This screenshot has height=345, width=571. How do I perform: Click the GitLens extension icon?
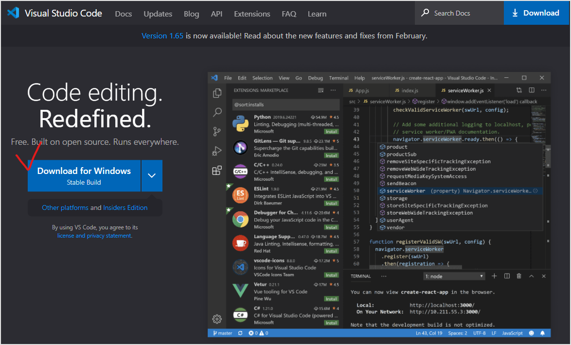coord(240,147)
